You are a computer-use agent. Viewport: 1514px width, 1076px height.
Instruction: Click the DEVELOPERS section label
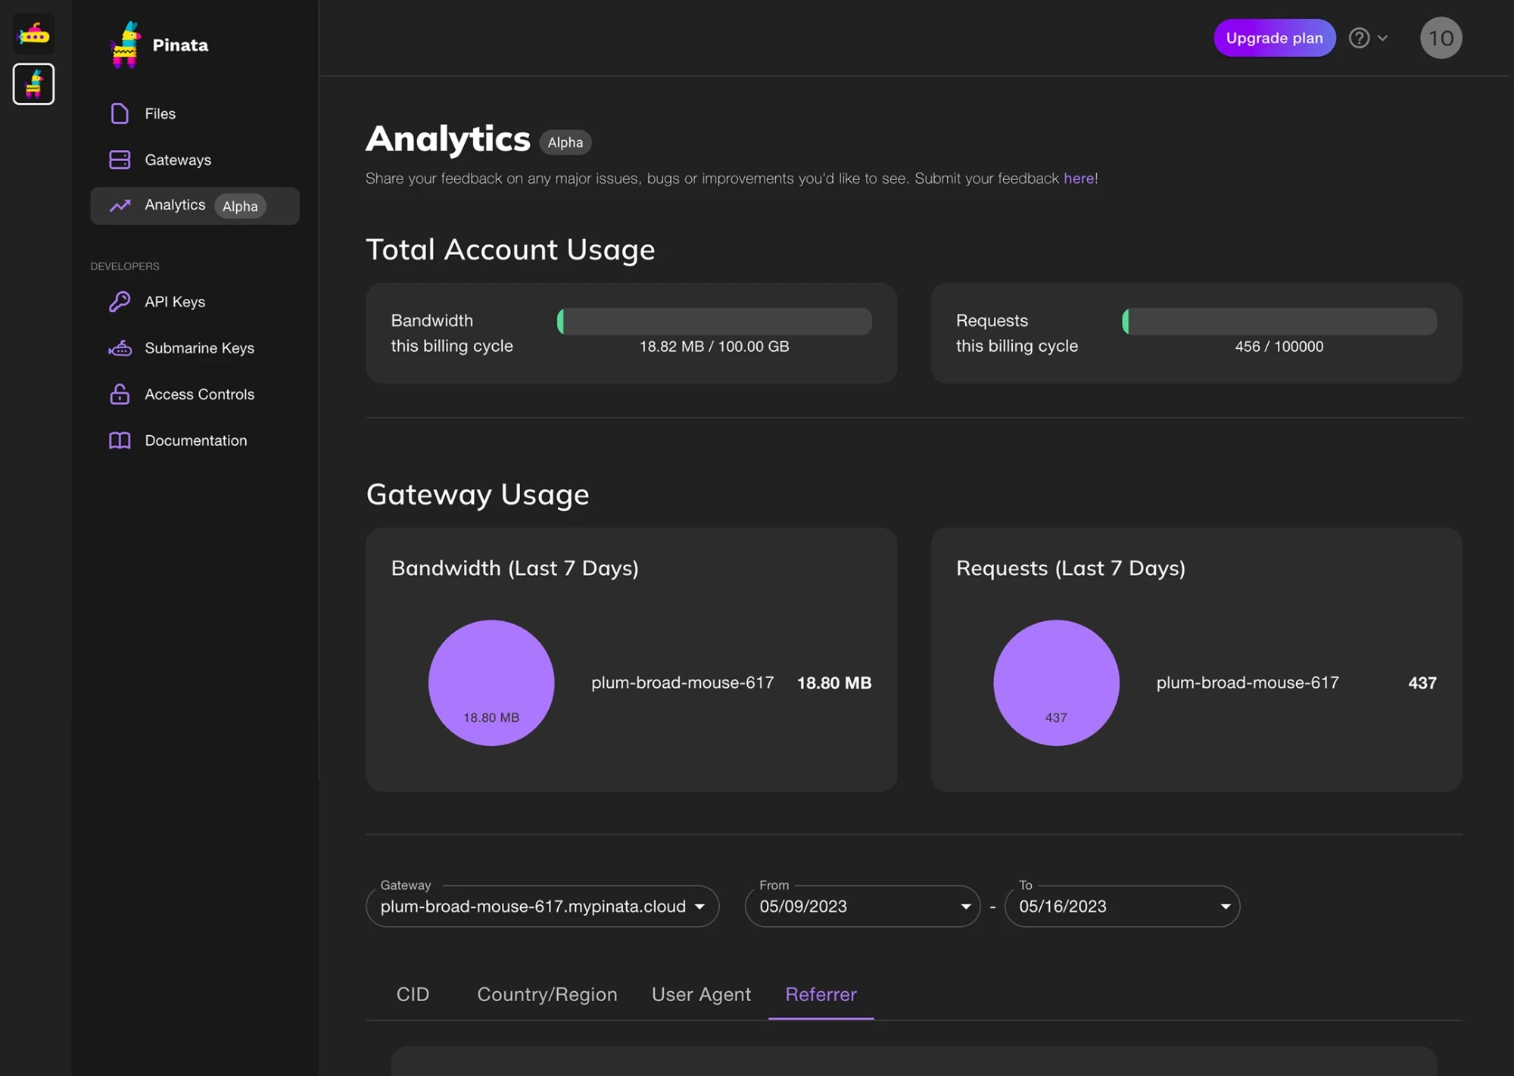[x=125, y=266]
